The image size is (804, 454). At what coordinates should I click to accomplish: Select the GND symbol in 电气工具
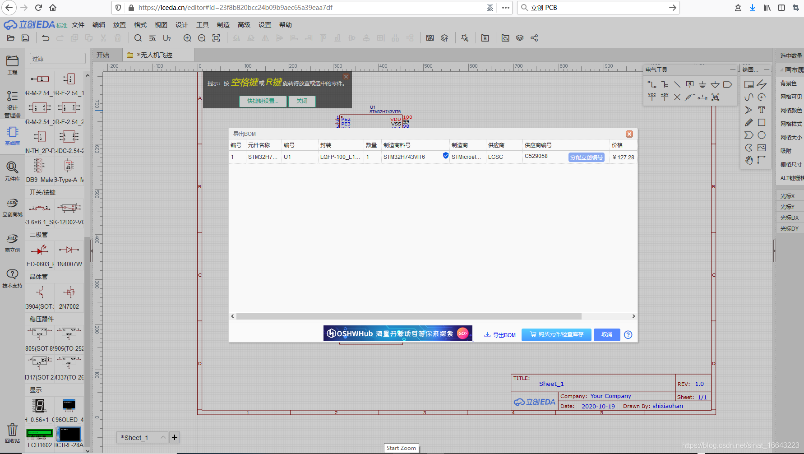pos(702,84)
